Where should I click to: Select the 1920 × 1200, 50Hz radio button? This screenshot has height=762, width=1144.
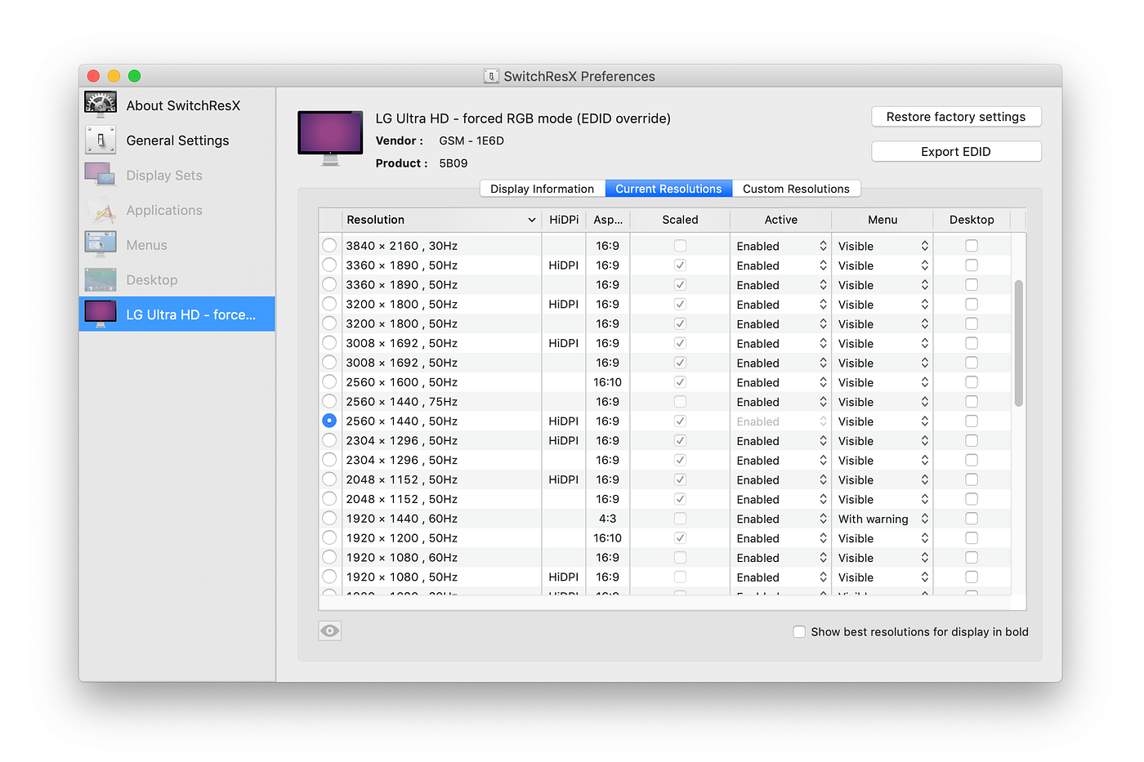[x=329, y=537]
